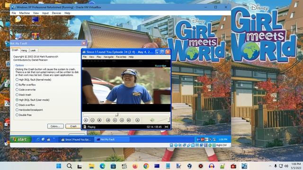Open Windows 11 Start menu
The image size is (303, 170).
(x=59, y=166)
